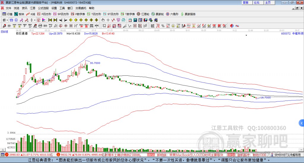Open the calculator icon
This screenshot has height=163, width=304.
(x=135, y=20)
